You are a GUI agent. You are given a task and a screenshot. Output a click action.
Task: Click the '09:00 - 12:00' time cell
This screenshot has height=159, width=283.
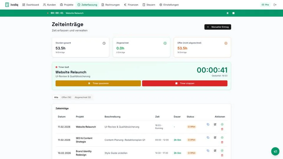click(x=162, y=140)
